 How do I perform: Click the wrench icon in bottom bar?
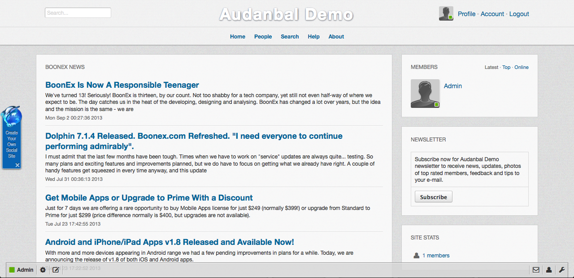click(561, 270)
